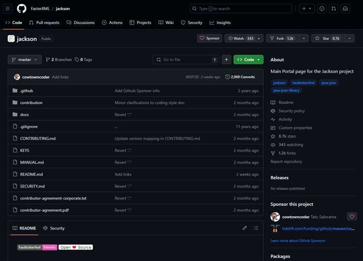Open the issues icon in header
Screen dimensions: 363x261
(322, 9)
